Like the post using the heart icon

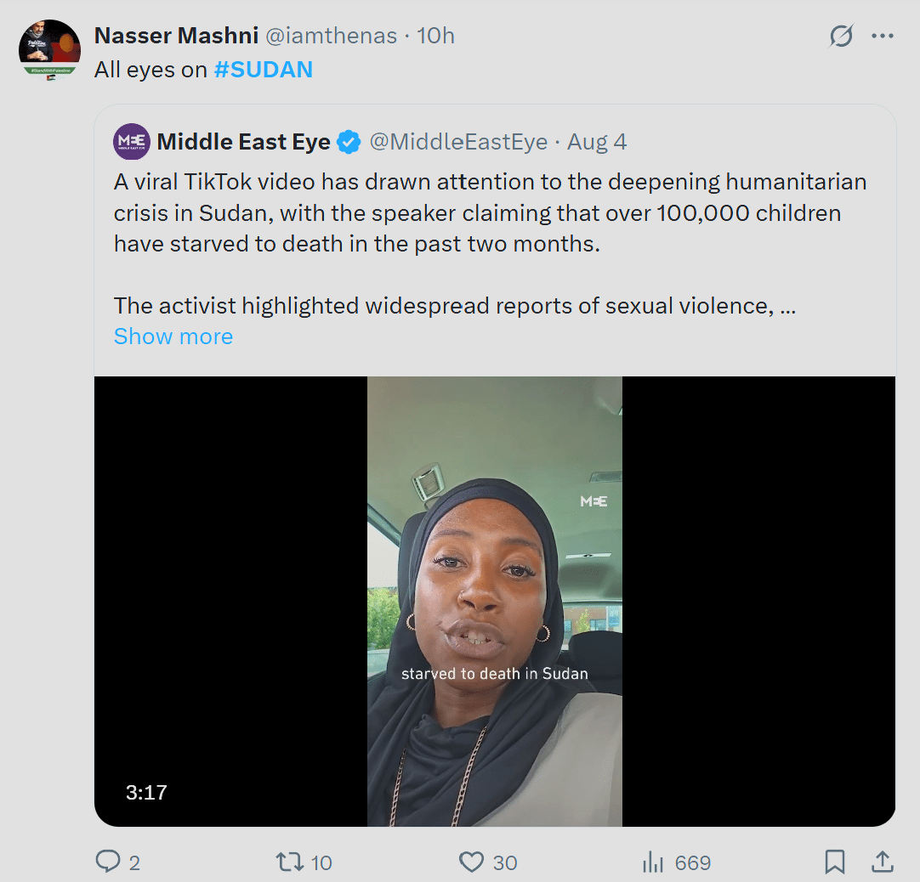pyautogui.click(x=470, y=862)
